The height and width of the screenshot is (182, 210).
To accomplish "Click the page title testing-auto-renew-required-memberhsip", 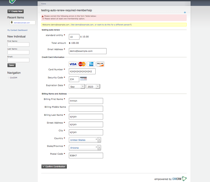I will tap(67, 10).
